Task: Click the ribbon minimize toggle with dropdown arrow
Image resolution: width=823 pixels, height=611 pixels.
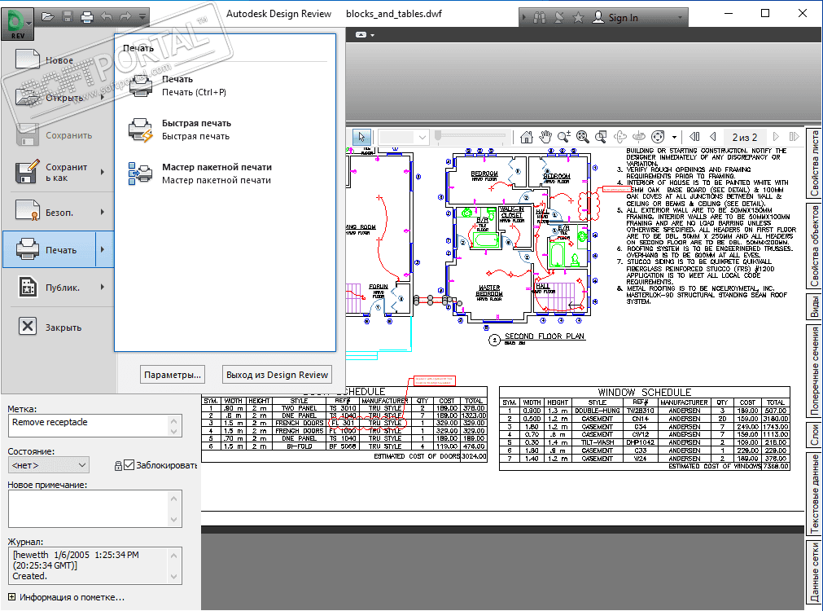Action: tap(365, 35)
